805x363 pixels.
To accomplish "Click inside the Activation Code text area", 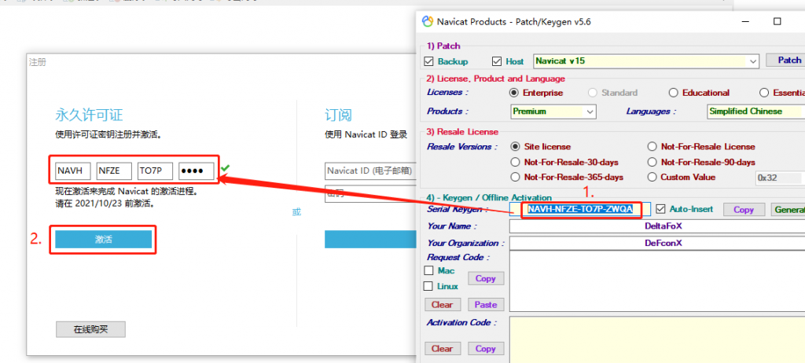I will pyautogui.click(x=657, y=339).
